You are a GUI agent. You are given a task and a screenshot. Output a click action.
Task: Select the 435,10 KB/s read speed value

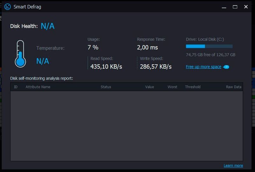pyautogui.click(x=106, y=67)
